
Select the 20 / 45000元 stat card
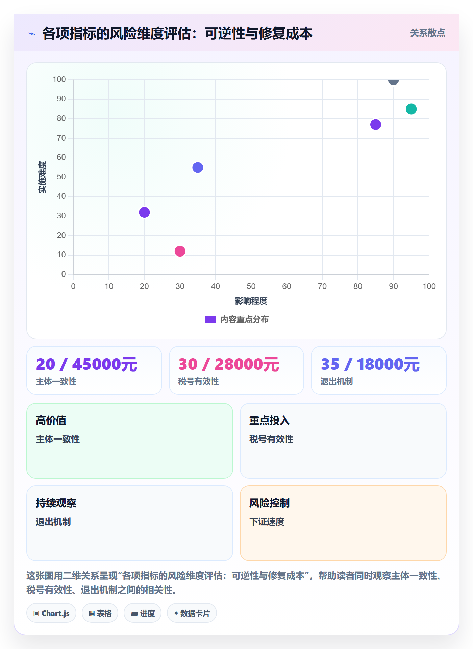[94, 370]
